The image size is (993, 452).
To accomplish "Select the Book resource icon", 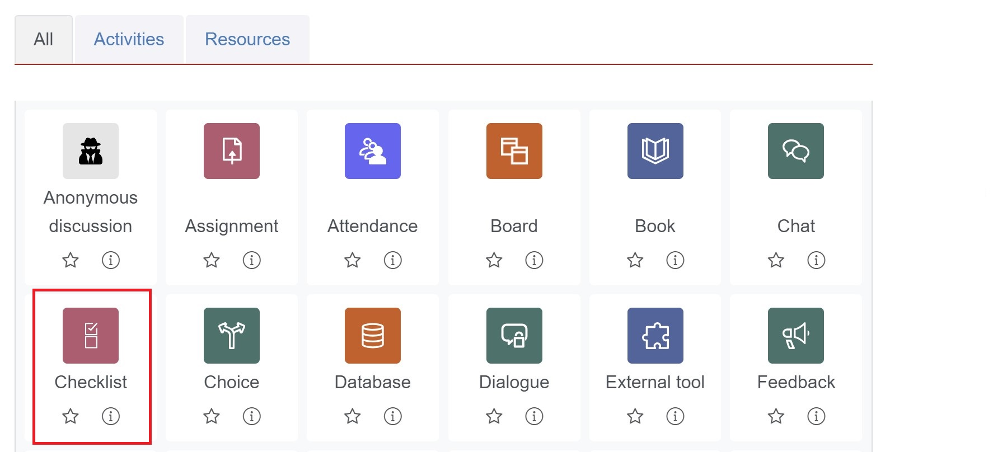I will coord(655,151).
